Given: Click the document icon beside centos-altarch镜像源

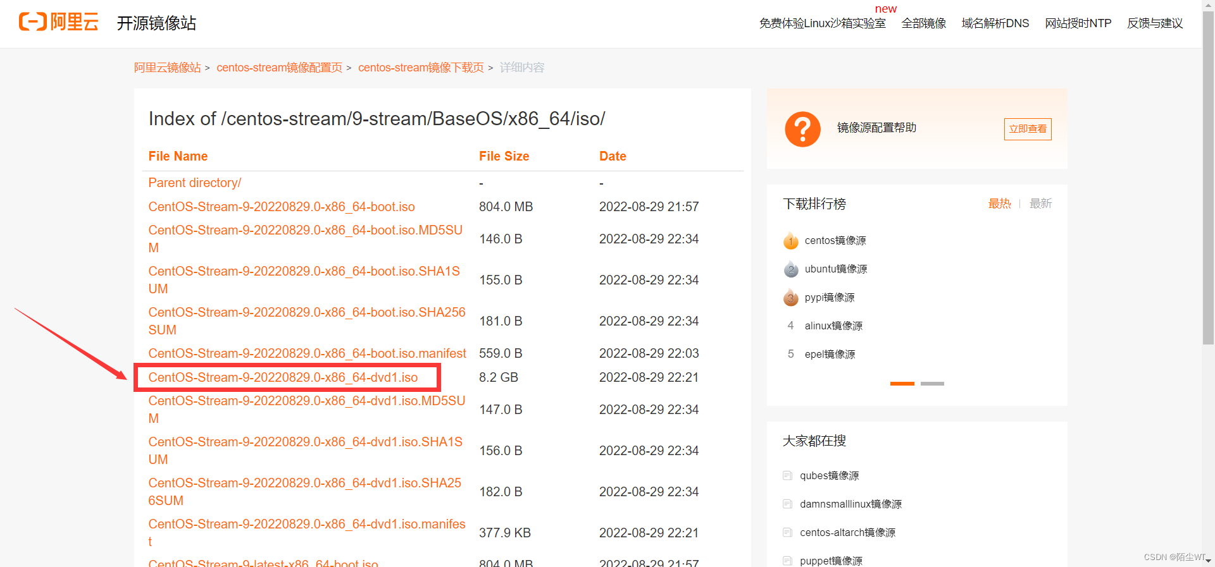Looking at the screenshot, I should (787, 532).
